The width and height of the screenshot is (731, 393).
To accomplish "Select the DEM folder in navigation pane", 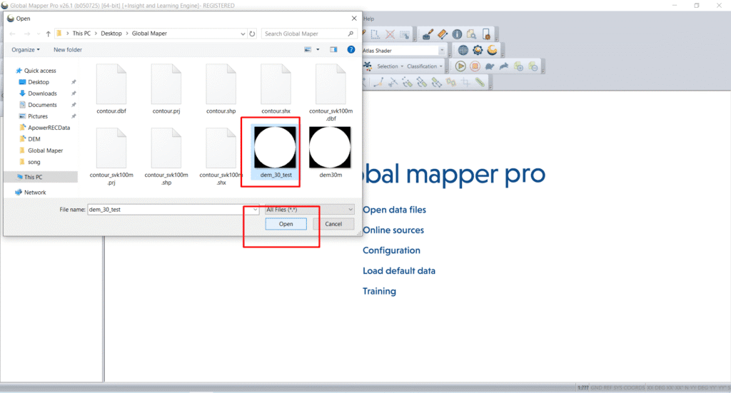I will pos(34,139).
